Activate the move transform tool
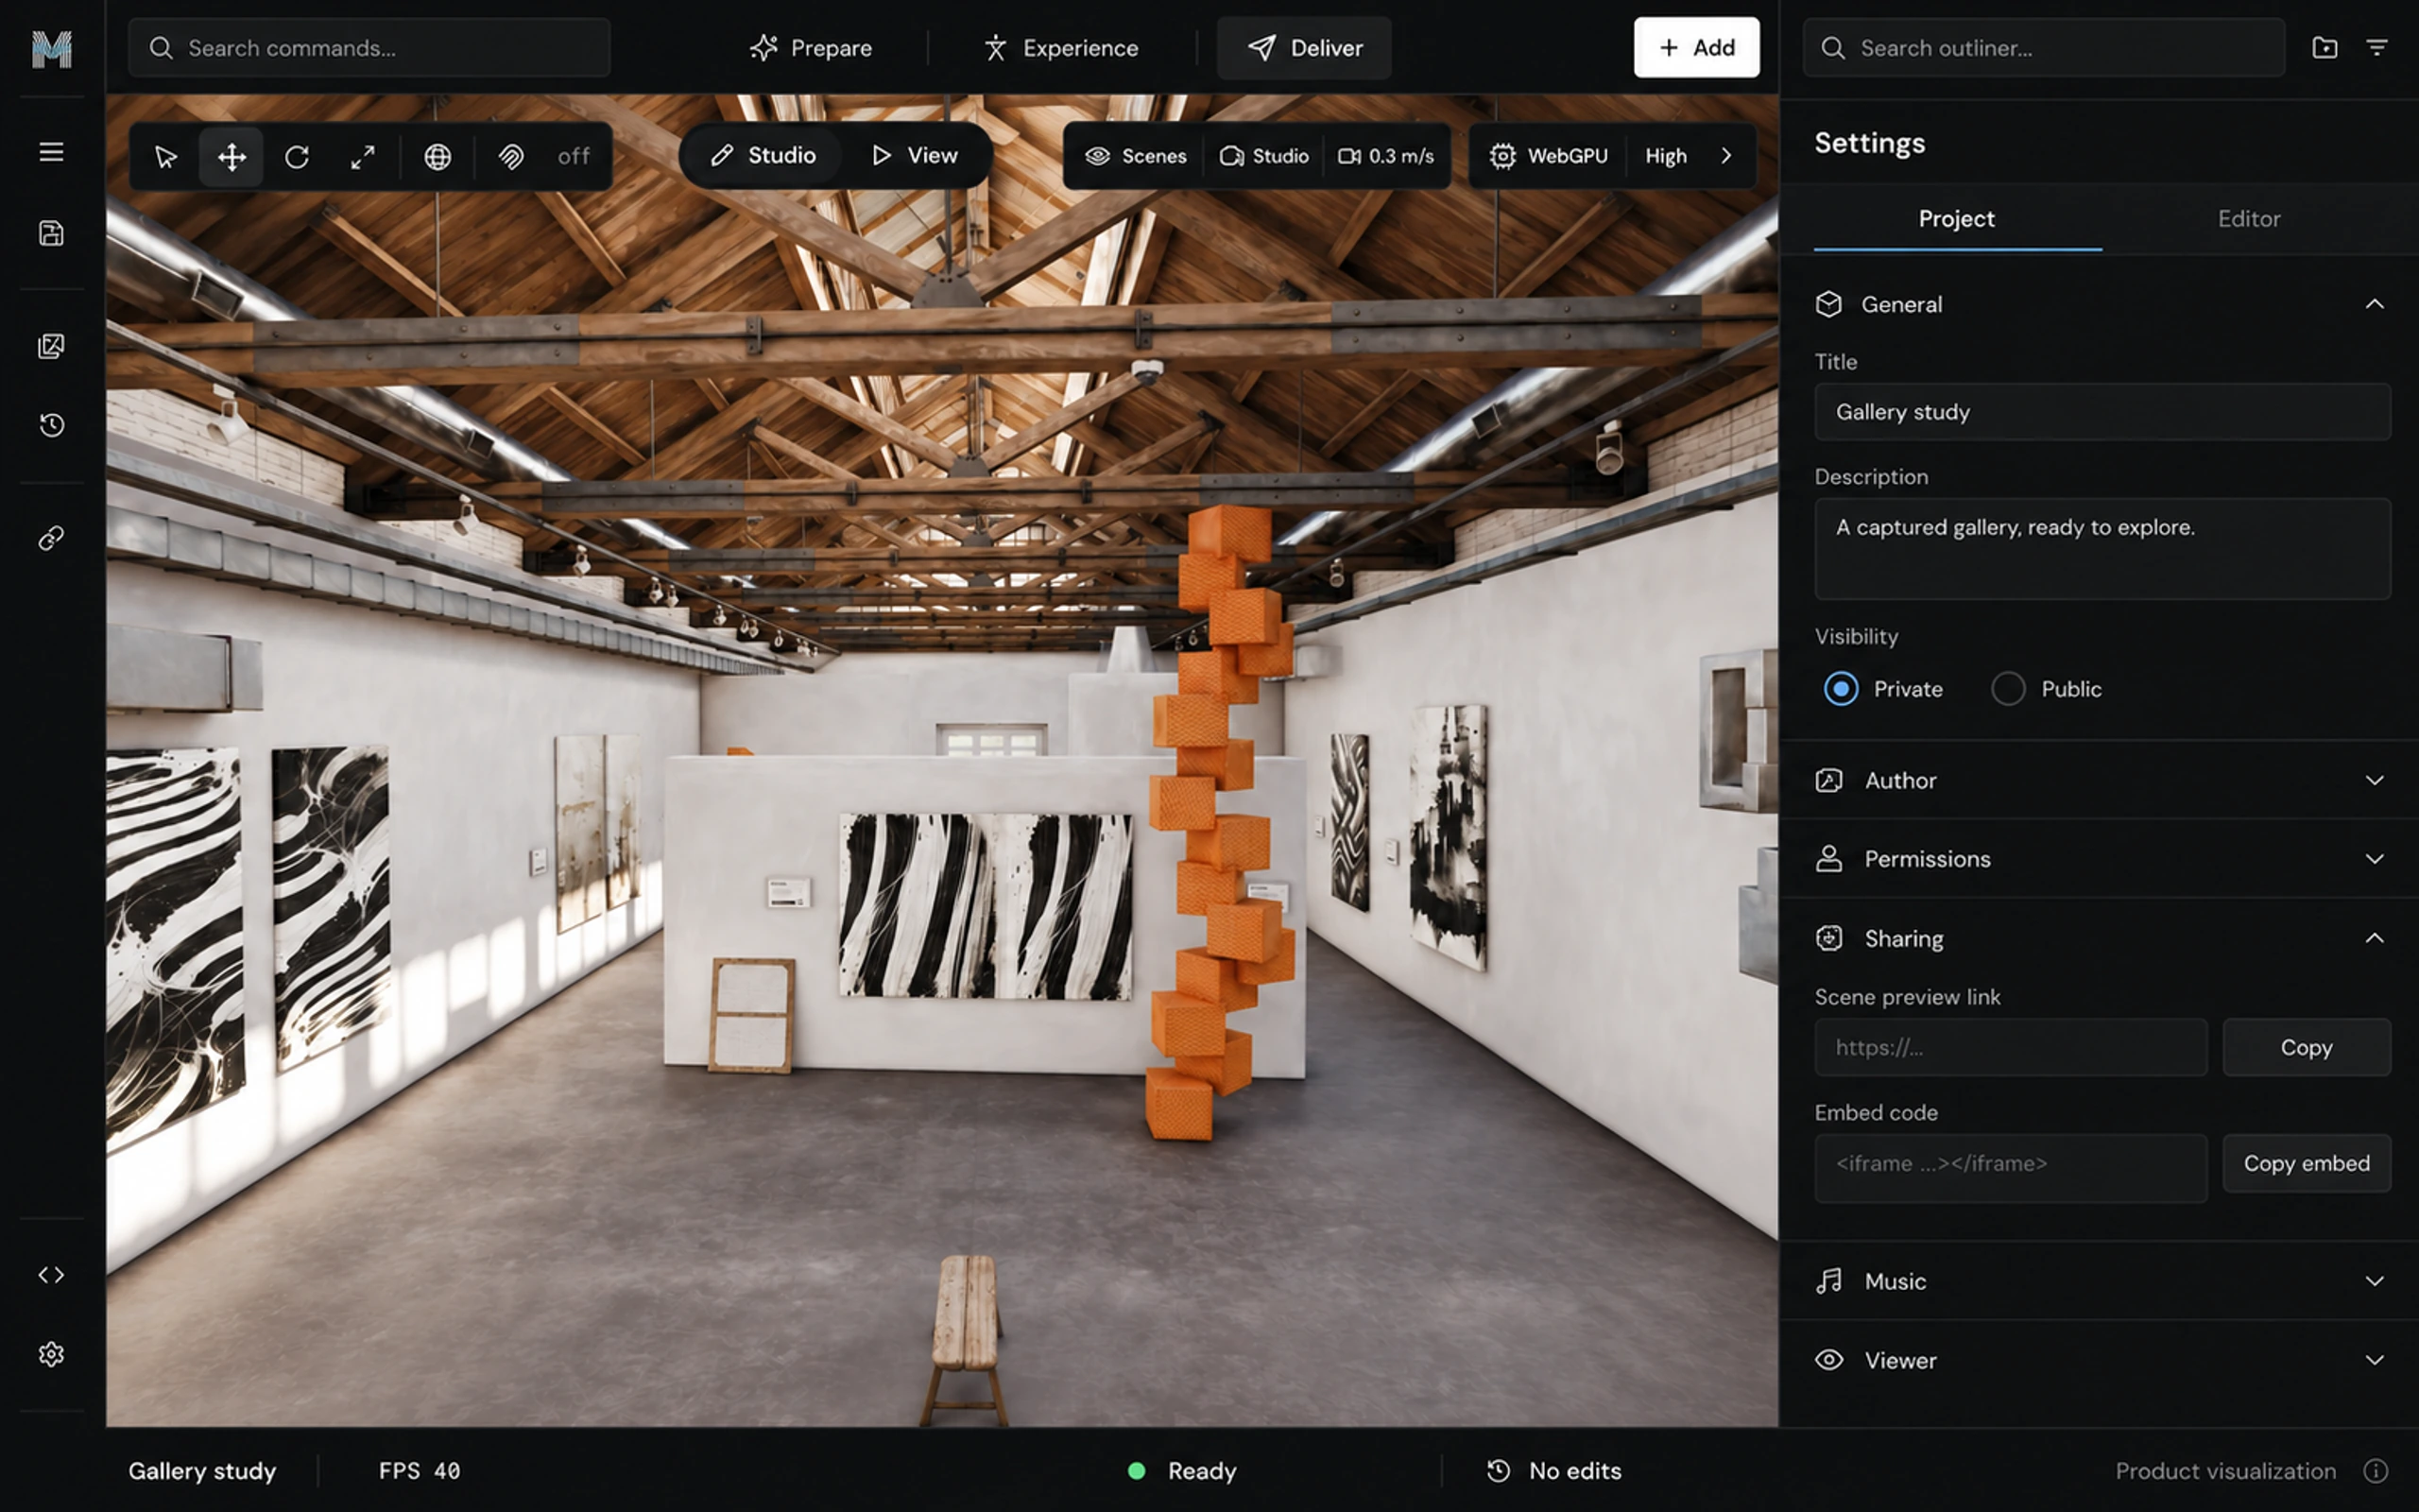 click(x=231, y=156)
